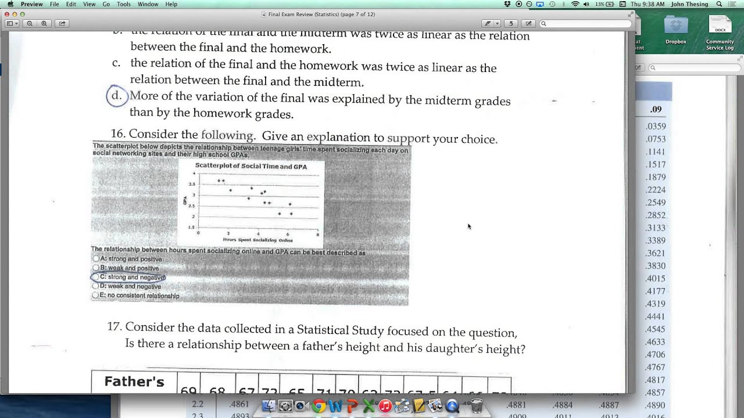Click the Rotate button in toolbar
This screenshot has height=418, width=744.
[511, 24]
